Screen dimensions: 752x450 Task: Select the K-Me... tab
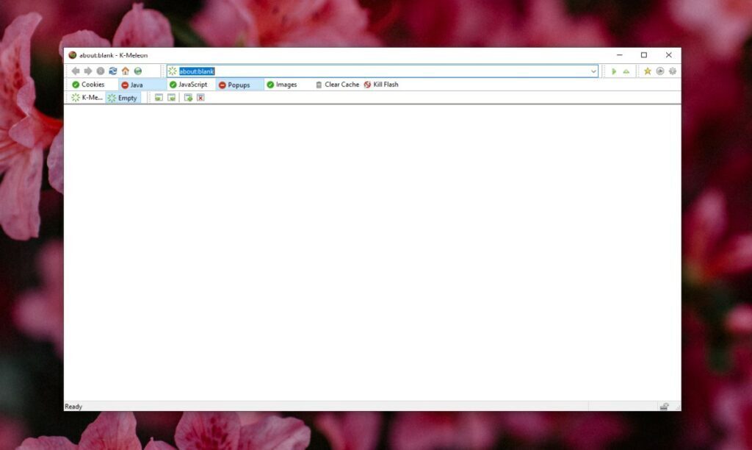click(86, 98)
